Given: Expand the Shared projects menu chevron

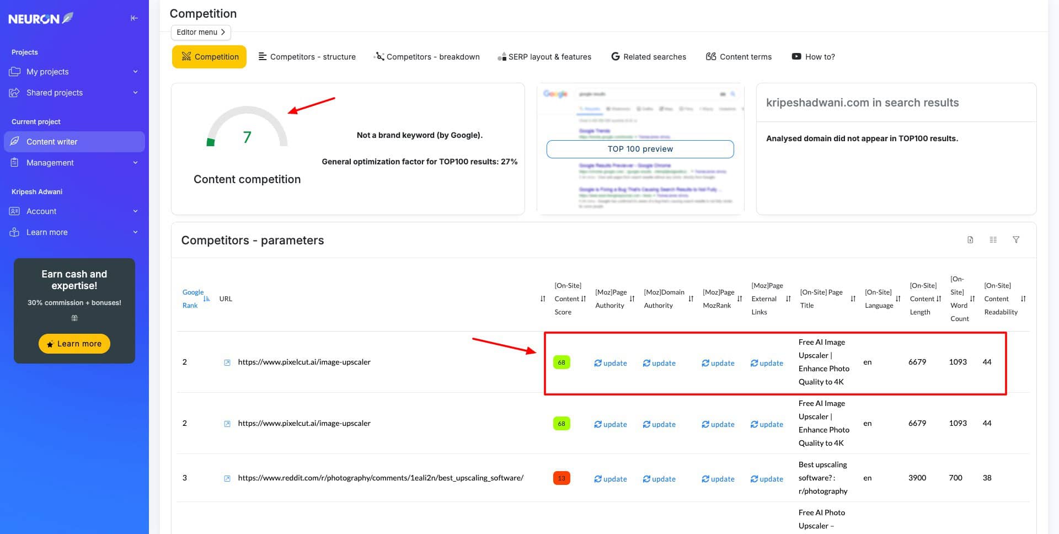Looking at the screenshot, I should coord(135,93).
